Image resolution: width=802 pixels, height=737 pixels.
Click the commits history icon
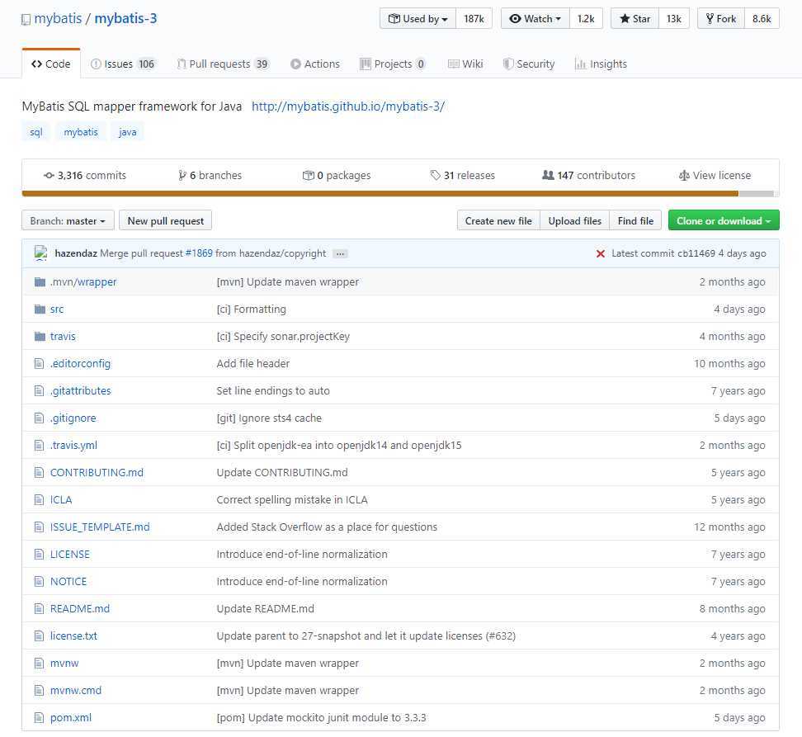coord(49,176)
